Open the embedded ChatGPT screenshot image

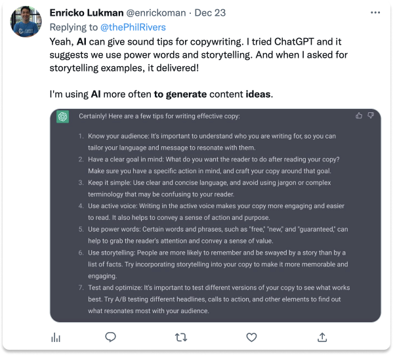coord(216,215)
